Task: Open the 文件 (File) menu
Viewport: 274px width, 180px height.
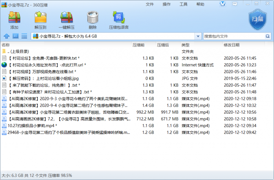Action: 150,4
